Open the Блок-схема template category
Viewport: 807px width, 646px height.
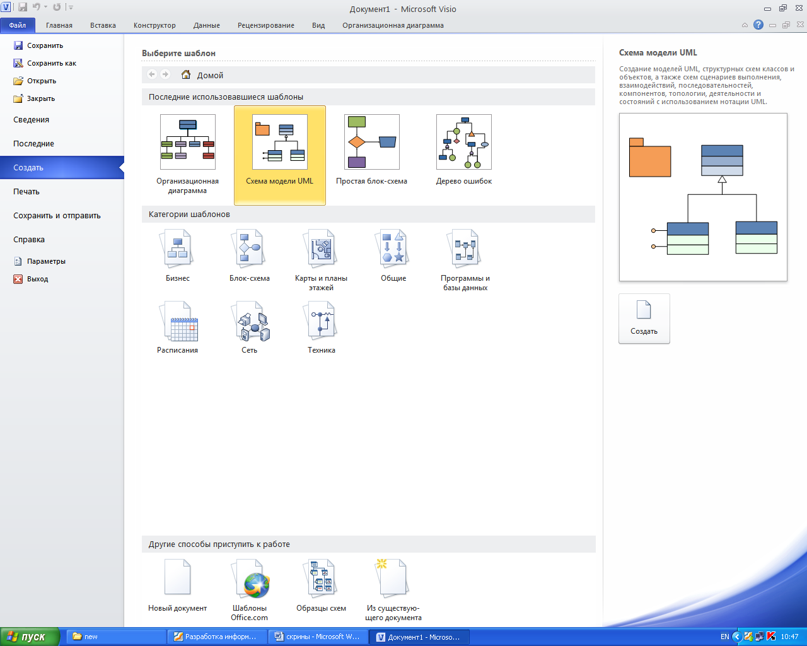pyautogui.click(x=250, y=255)
